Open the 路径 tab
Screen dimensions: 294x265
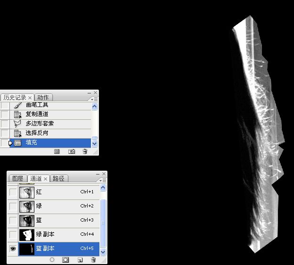pos(58,178)
